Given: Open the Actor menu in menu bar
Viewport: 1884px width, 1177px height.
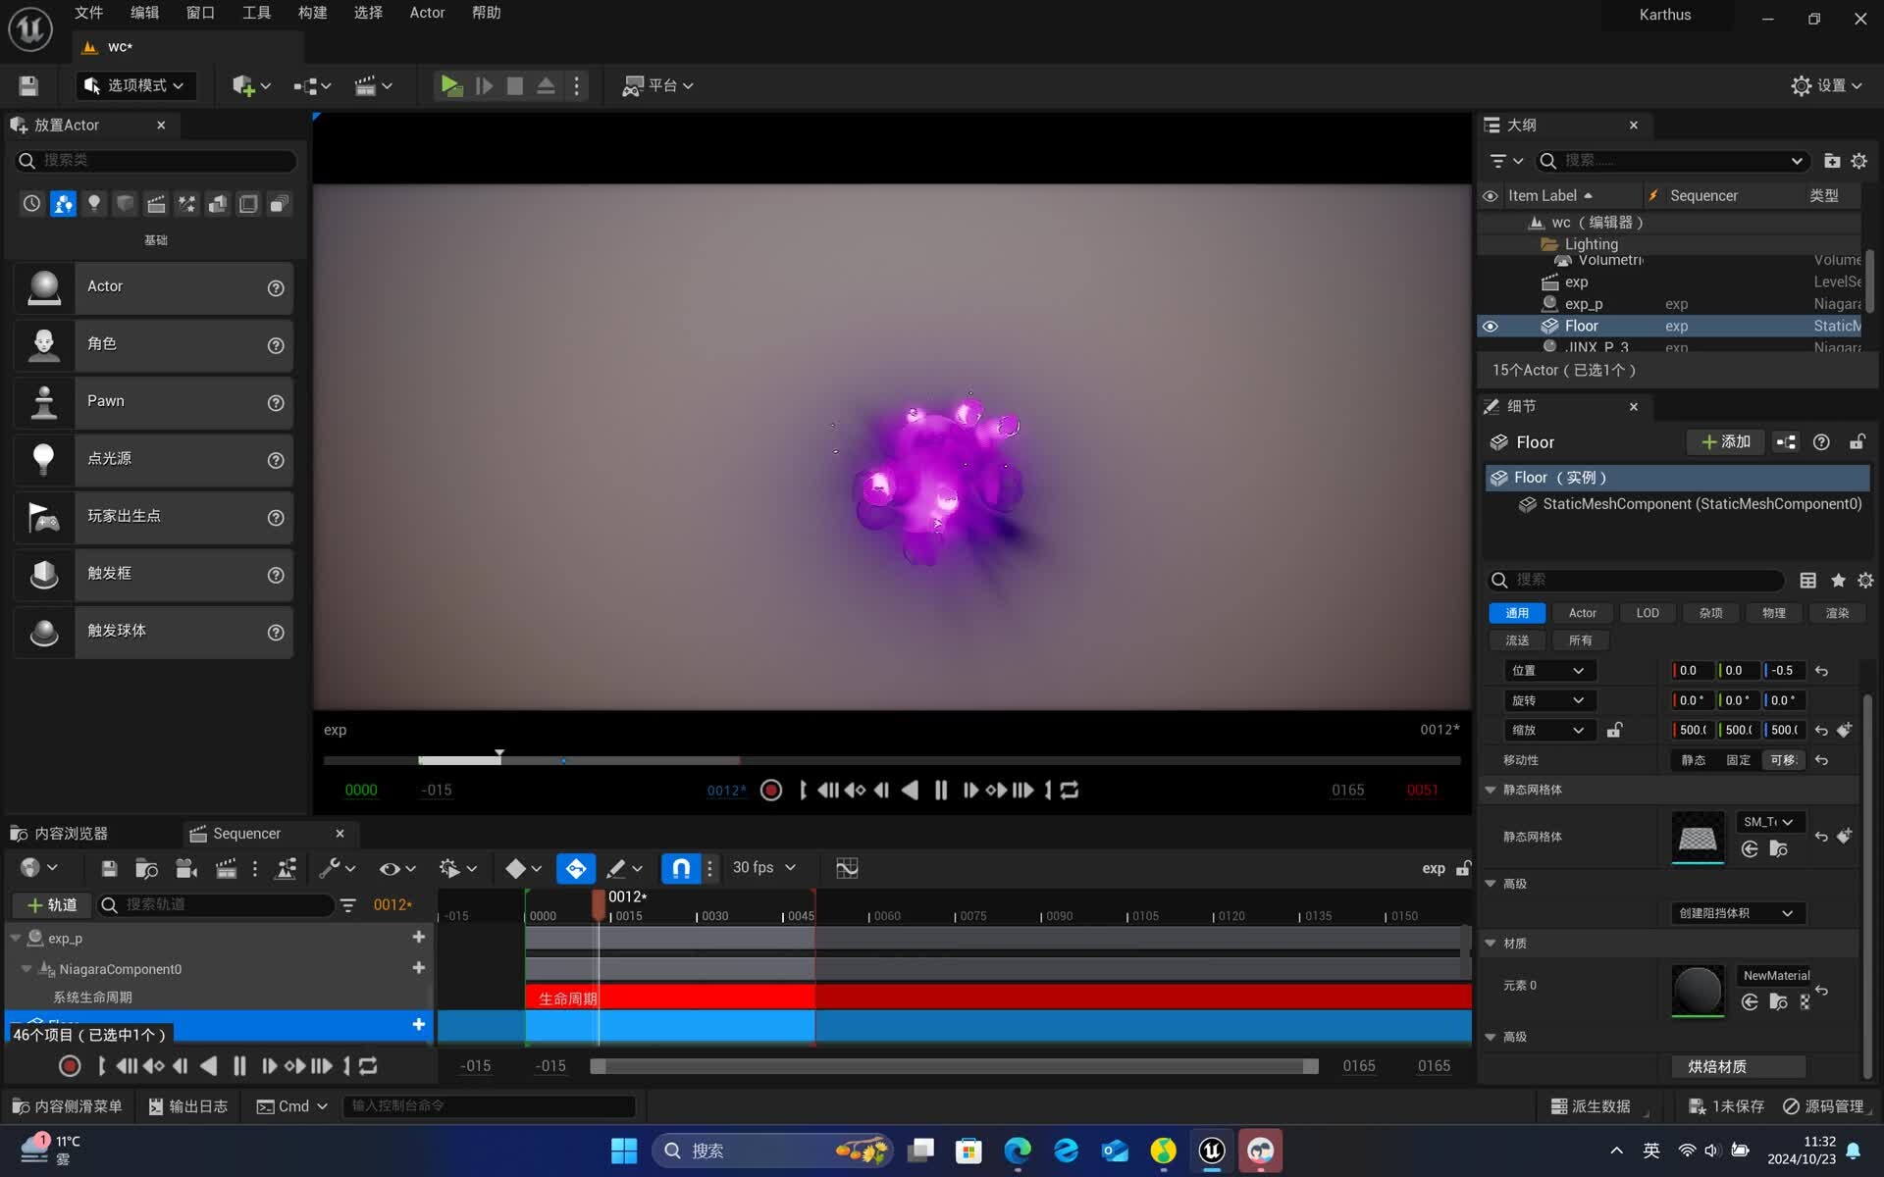Looking at the screenshot, I should tap(426, 13).
